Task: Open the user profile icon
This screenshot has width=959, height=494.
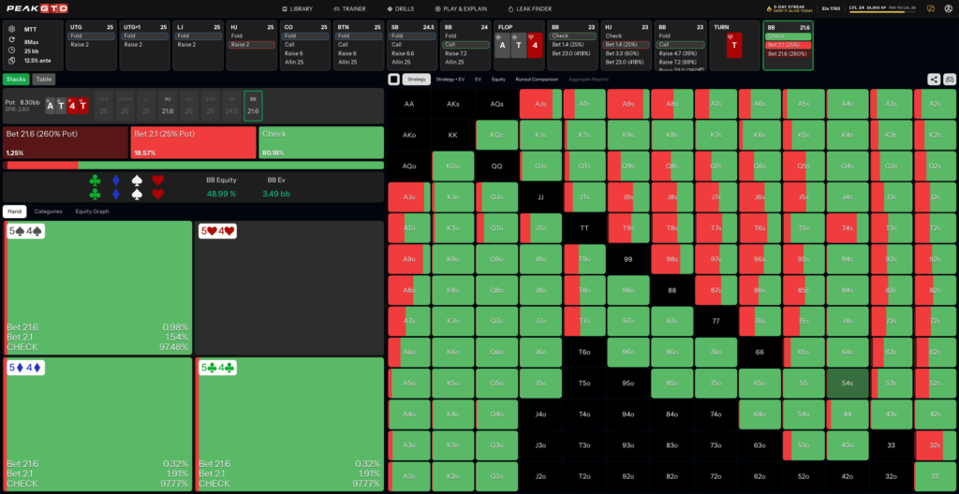Action: [x=948, y=8]
